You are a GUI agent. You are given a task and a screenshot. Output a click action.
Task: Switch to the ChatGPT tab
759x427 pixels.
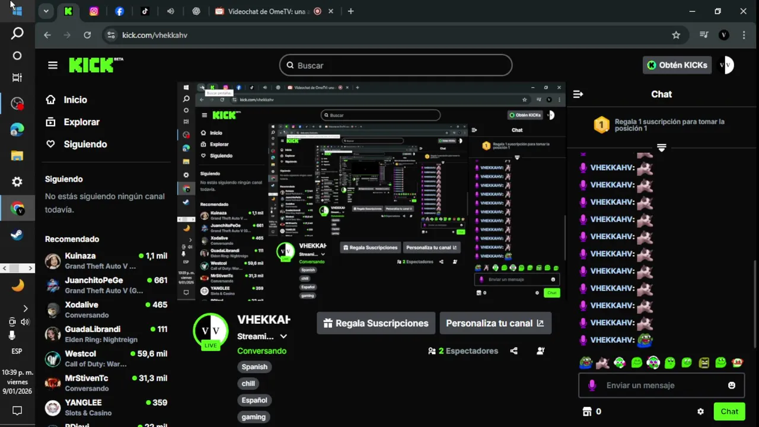click(x=196, y=11)
